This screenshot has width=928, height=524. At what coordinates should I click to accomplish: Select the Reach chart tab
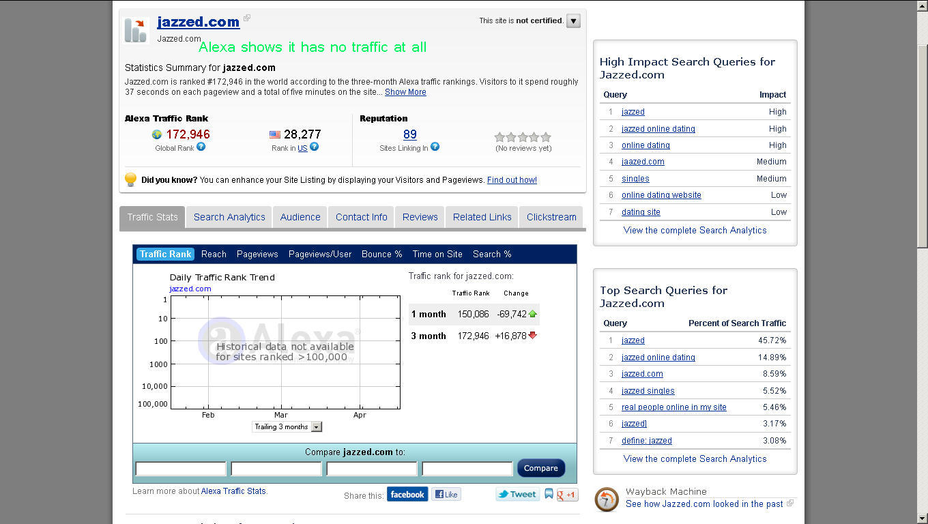[214, 254]
